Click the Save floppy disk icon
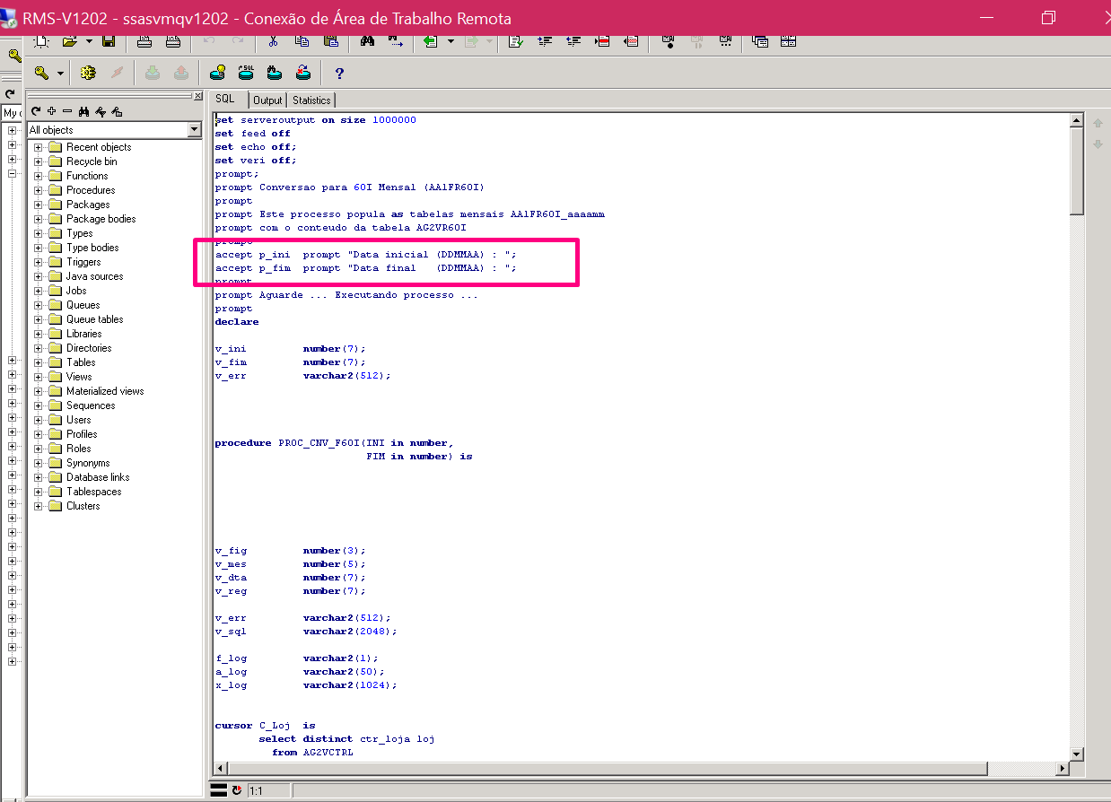The height and width of the screenshot is (802, 1111). coord(109,41)
